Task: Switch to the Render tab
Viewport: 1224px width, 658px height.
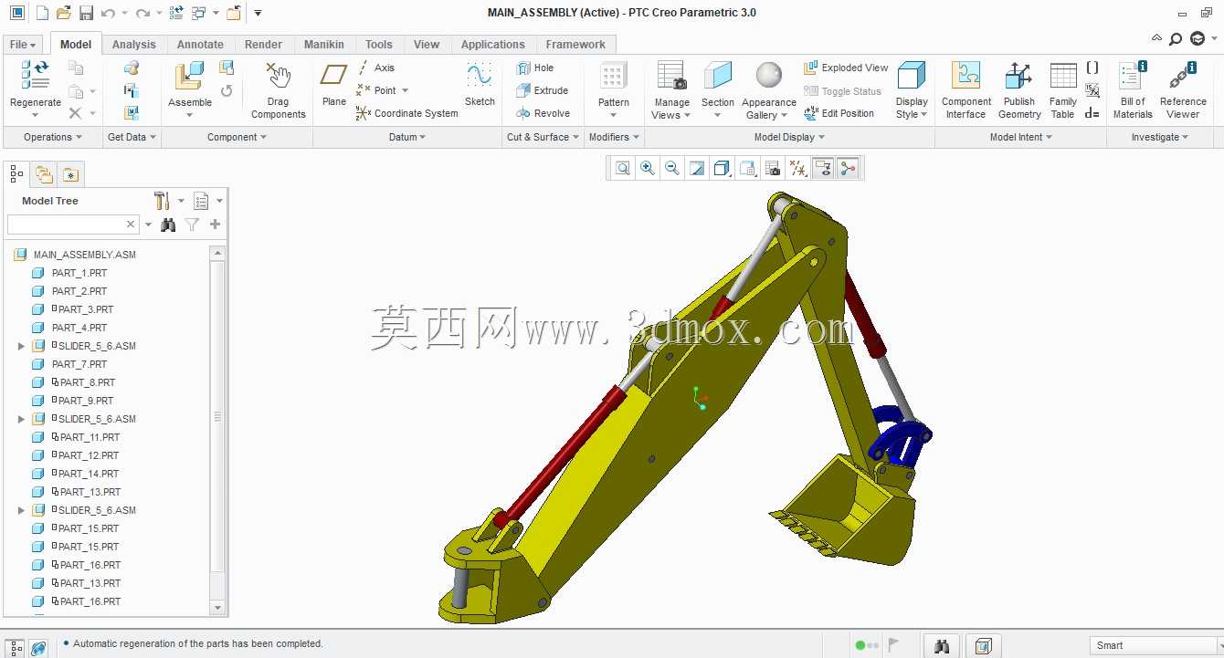Action: tap(263, 44)
